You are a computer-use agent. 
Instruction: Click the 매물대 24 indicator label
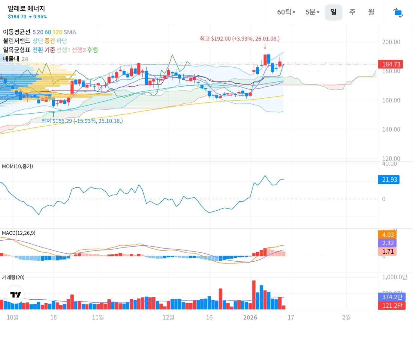point(15,59)
